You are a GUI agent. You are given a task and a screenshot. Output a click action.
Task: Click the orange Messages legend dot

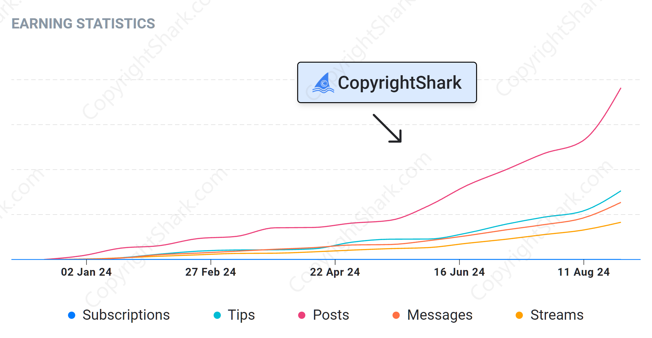tap(396, 315)
